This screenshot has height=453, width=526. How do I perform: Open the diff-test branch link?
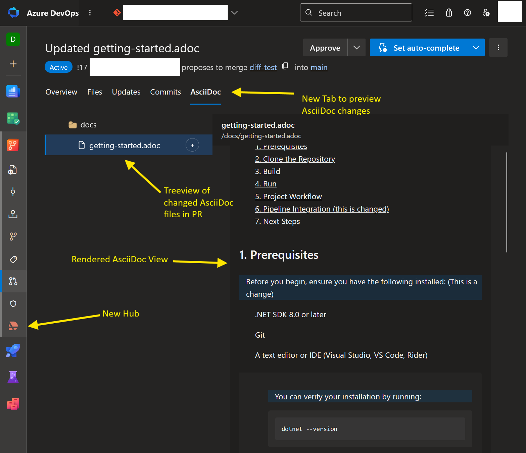coord(263,67)
